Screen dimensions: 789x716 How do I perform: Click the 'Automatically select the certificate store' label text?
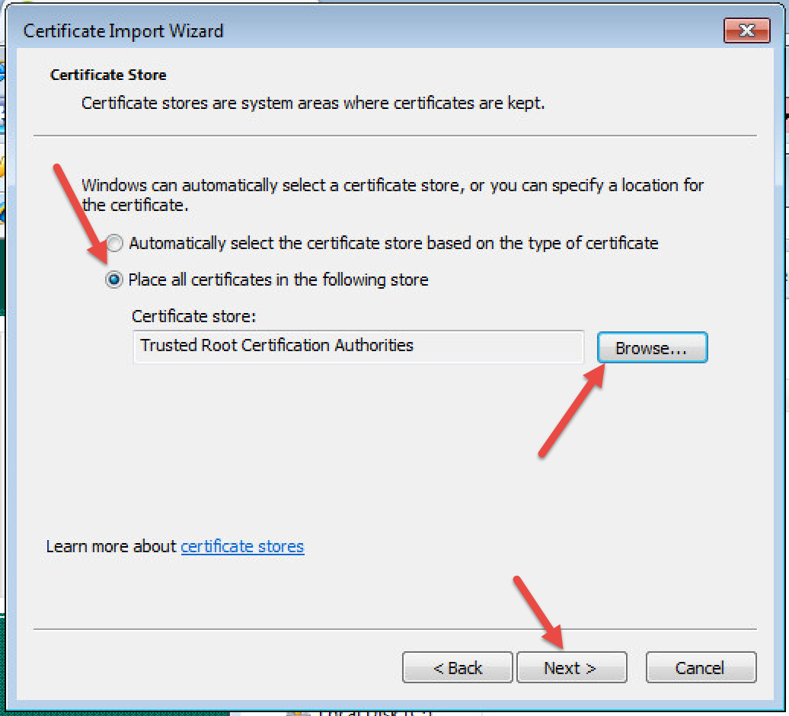(393, 244)
